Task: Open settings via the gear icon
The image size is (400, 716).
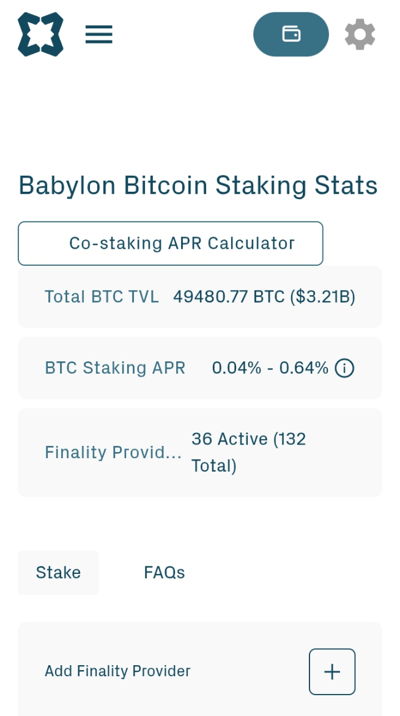Action: tap(360, 34)
